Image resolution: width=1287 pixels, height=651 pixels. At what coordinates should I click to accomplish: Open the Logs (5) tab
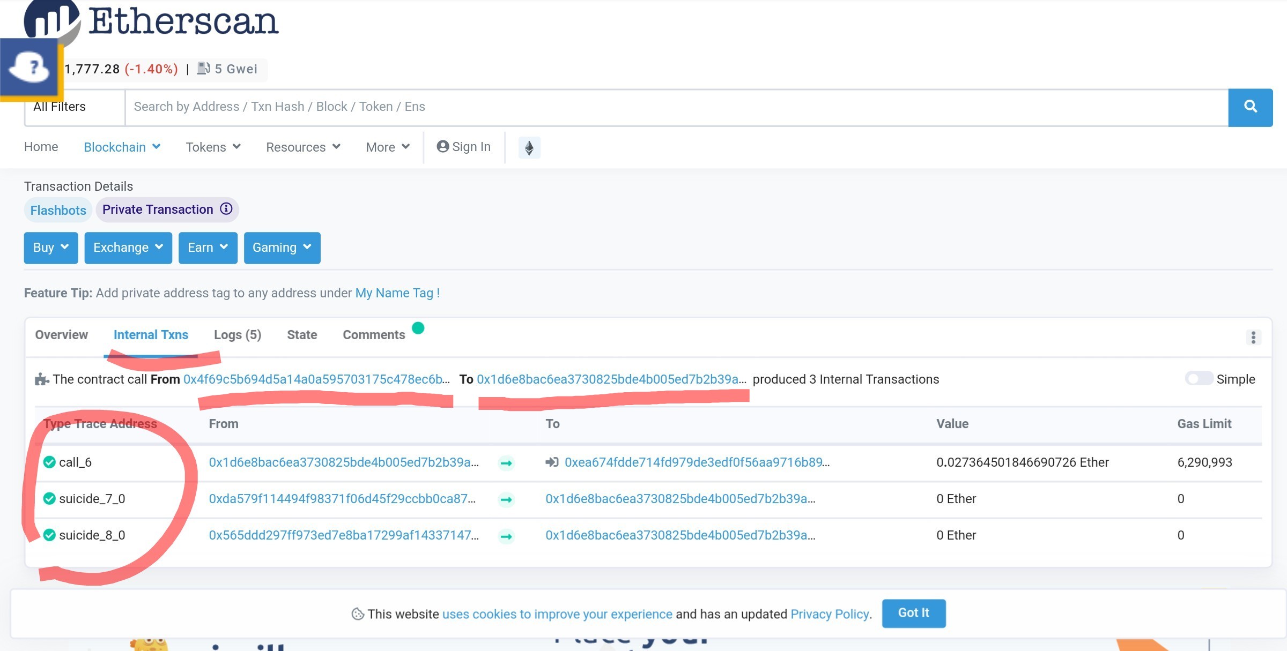tap(238, 335)
